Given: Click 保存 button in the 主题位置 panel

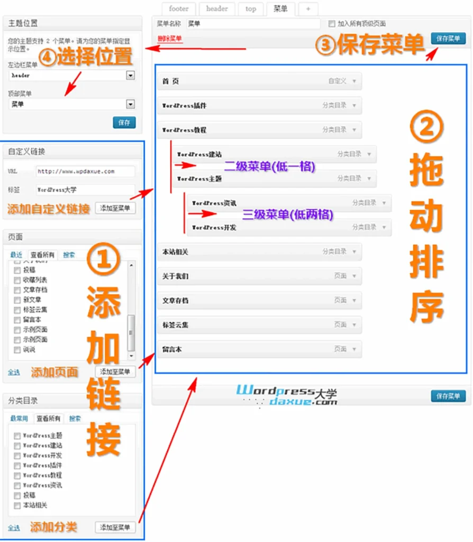Looking at the screenshot, I should (x=124, y=122).
